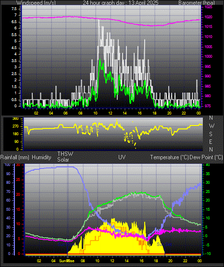Click the "Solar" legend label
Image resolution: width=224 pixels, height=267 pixels.
tap(63, 160)
